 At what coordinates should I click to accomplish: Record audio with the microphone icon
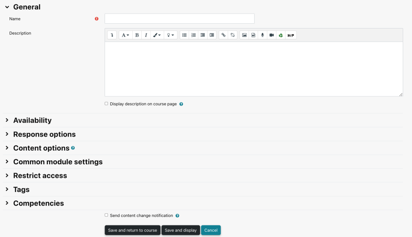point(262,35)
